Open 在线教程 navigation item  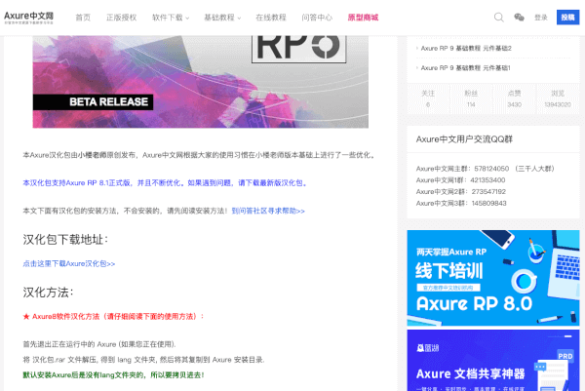271,18
